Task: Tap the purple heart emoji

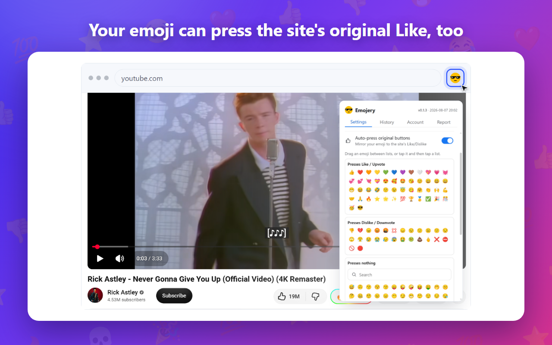Action: pyautogui.click(x=403, y=172)
